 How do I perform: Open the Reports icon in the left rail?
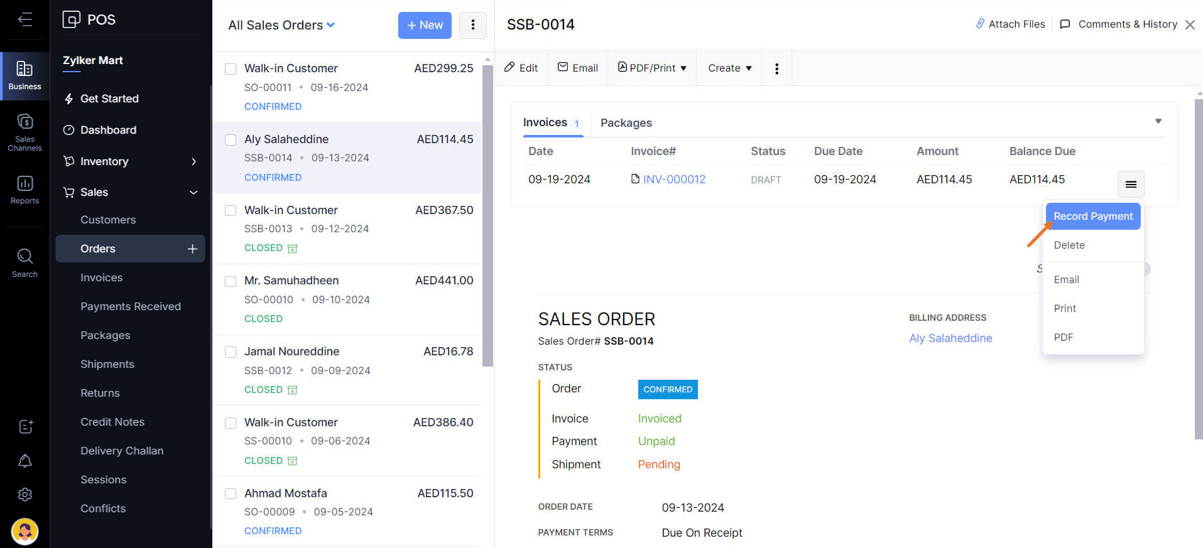(24, 190)
